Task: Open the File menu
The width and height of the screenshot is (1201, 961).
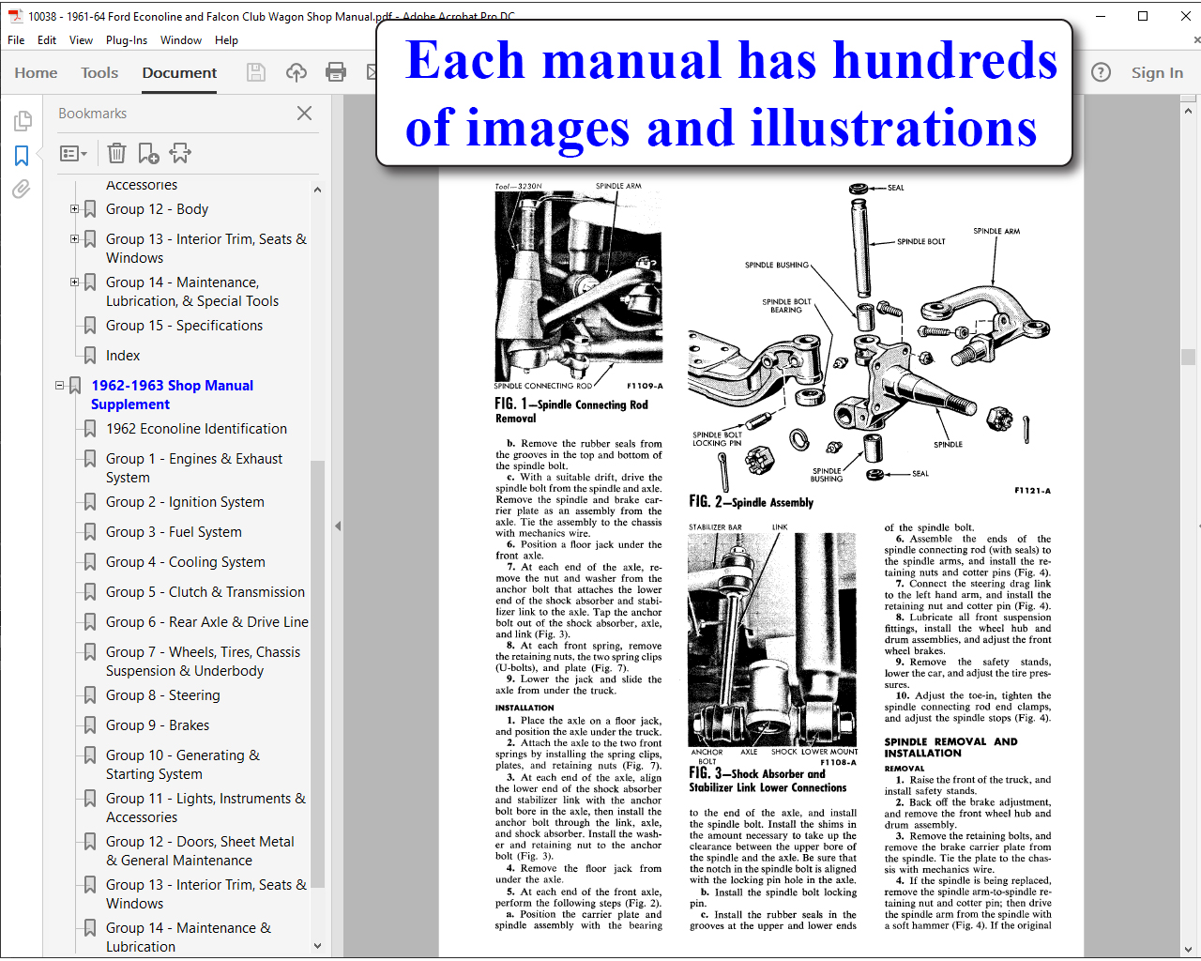Action: (x=16, y=40)
